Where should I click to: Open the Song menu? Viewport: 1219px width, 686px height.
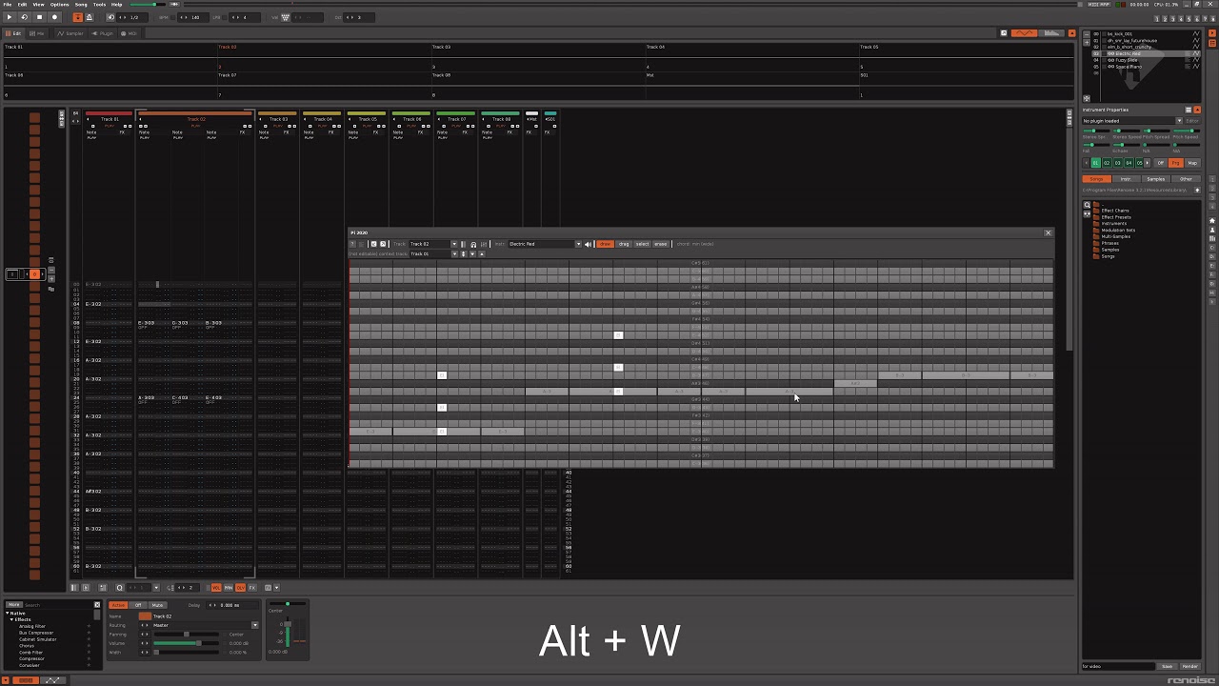(x=81, y=5)
